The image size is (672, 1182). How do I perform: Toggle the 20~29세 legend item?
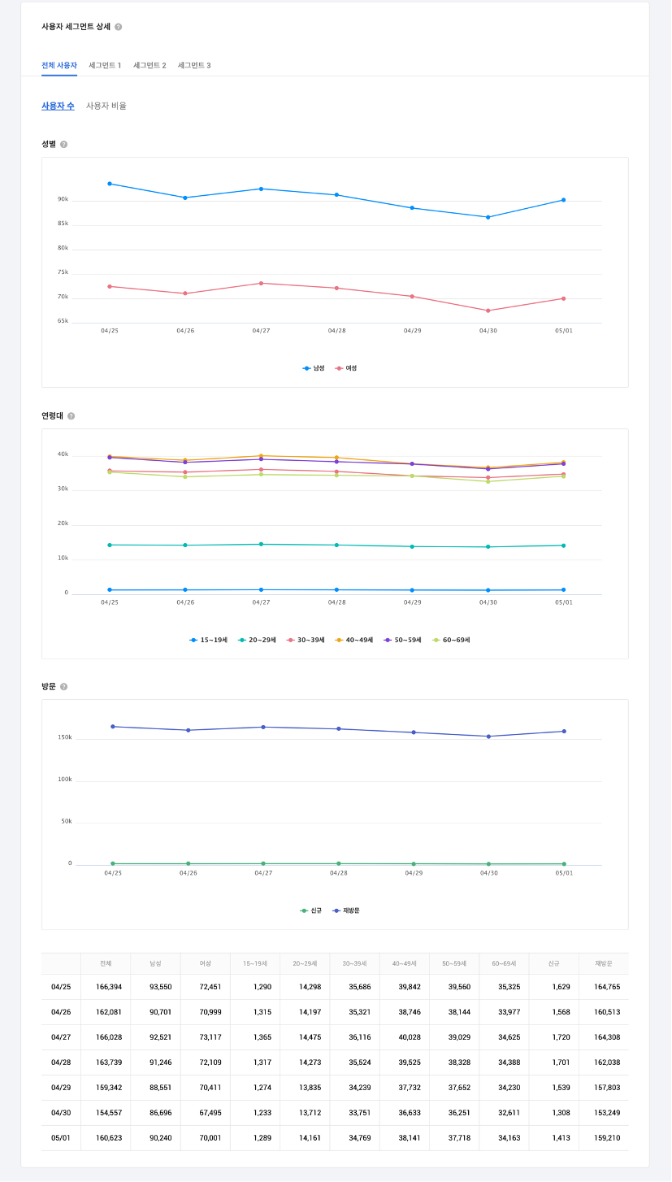pyautogui.click(x=258, y=641)
